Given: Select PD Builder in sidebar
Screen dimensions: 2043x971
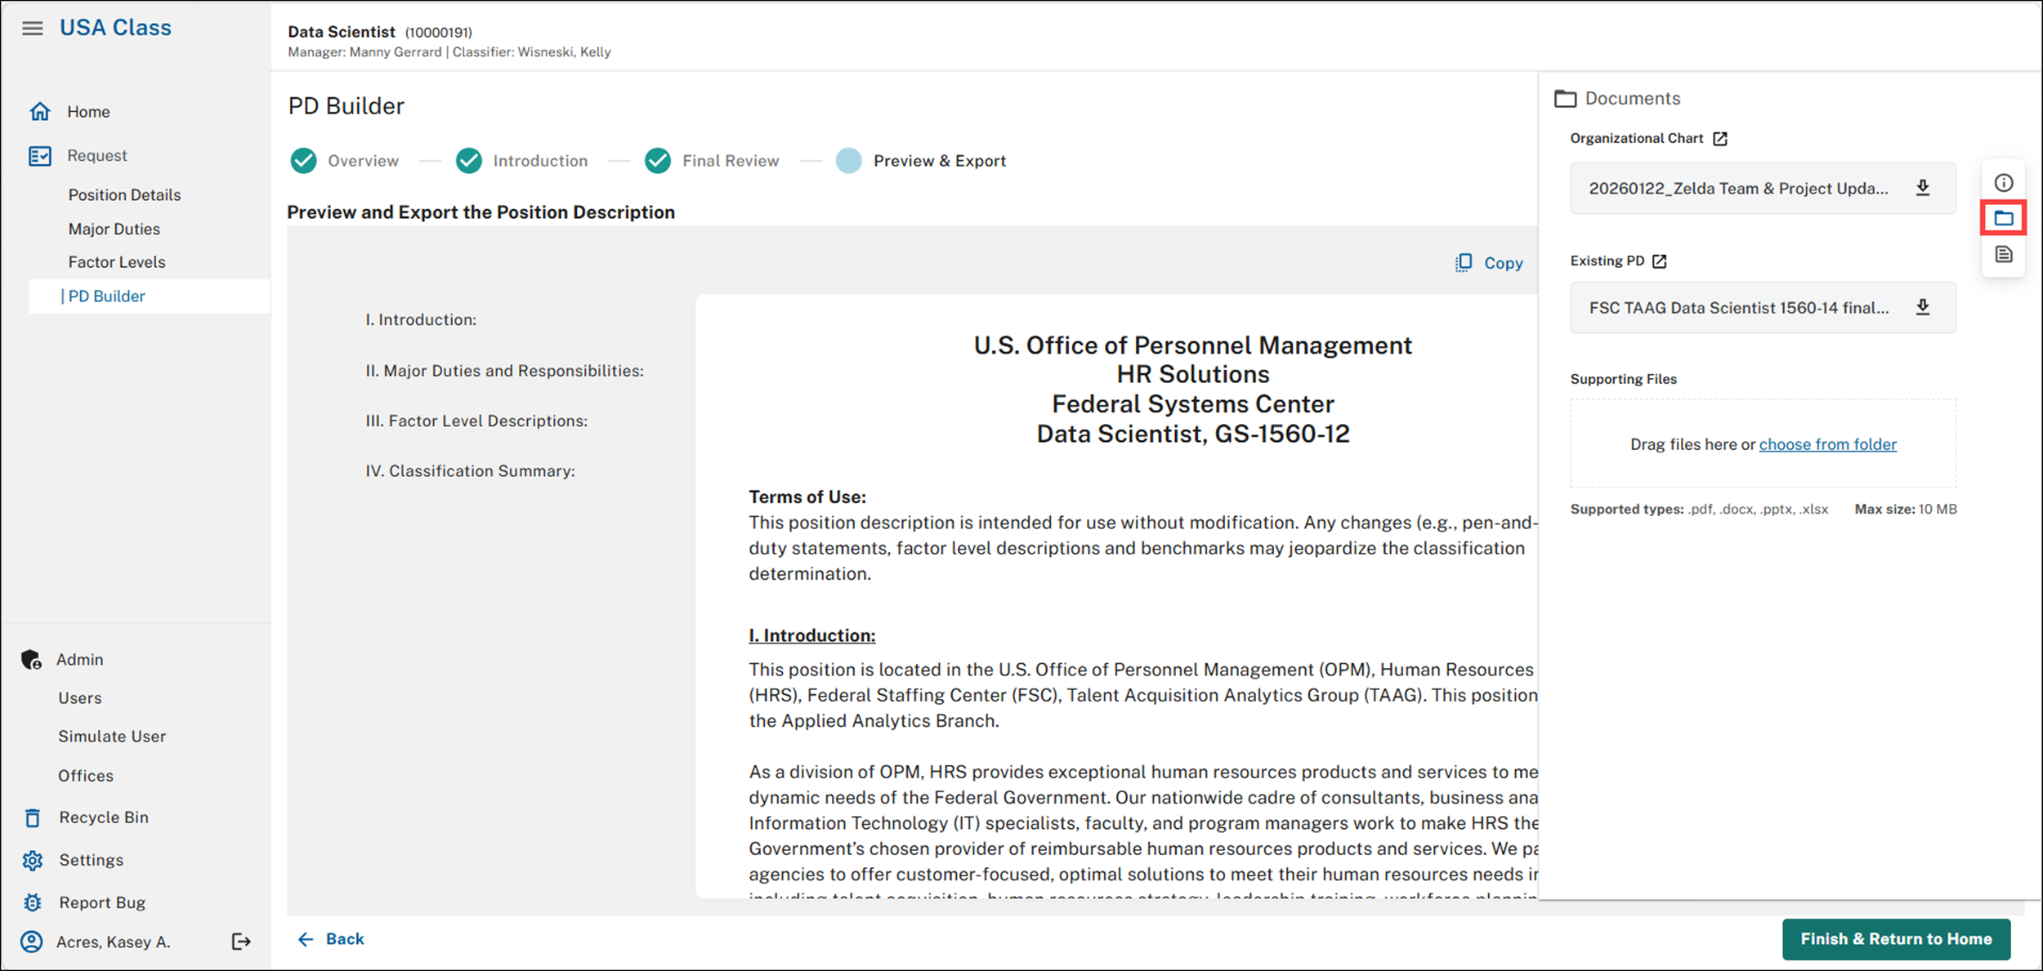Looking at the screenshot, I should click(149, 296).
